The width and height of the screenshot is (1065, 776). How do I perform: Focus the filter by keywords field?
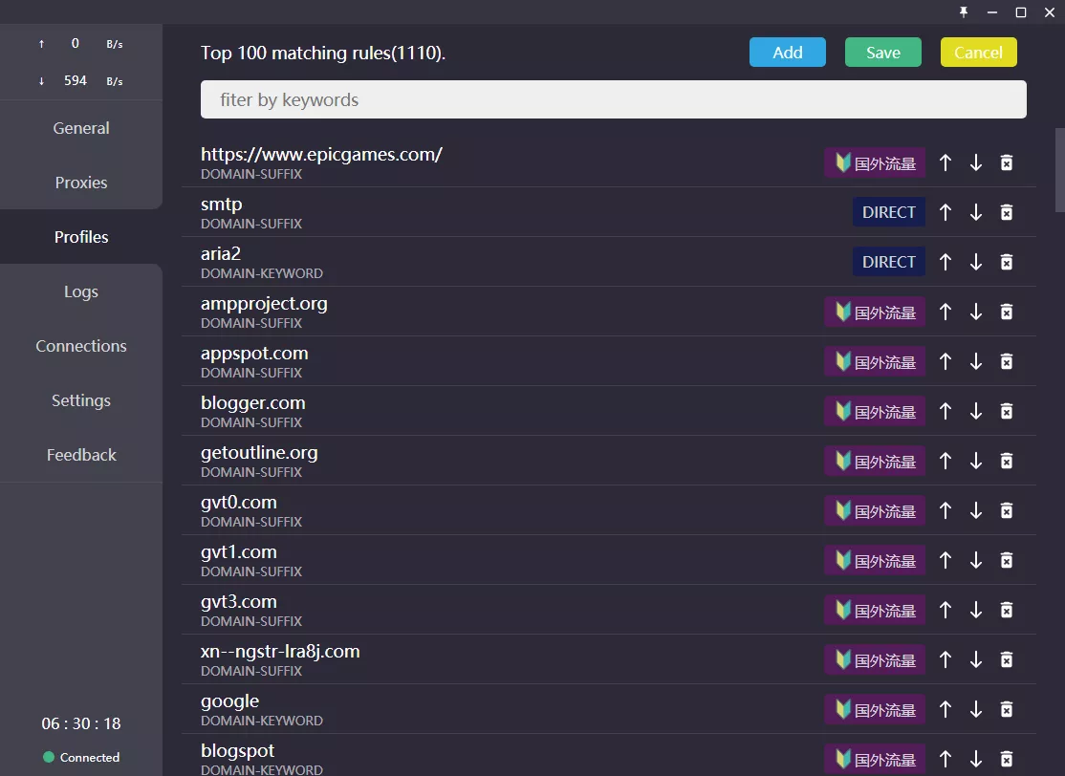coord(614,99)
